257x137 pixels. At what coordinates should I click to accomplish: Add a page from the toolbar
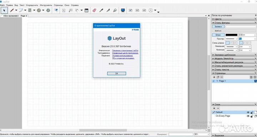click(131, 10)
